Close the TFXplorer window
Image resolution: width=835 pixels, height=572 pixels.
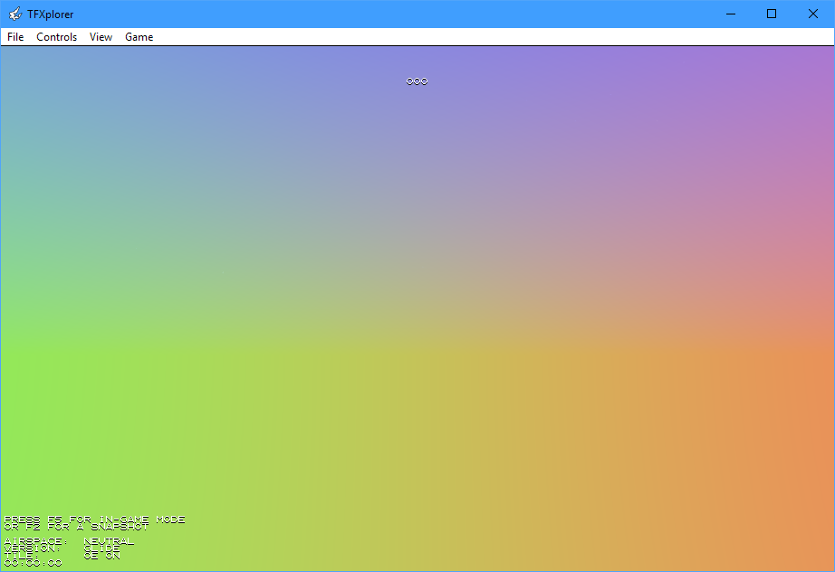(813, 14)
